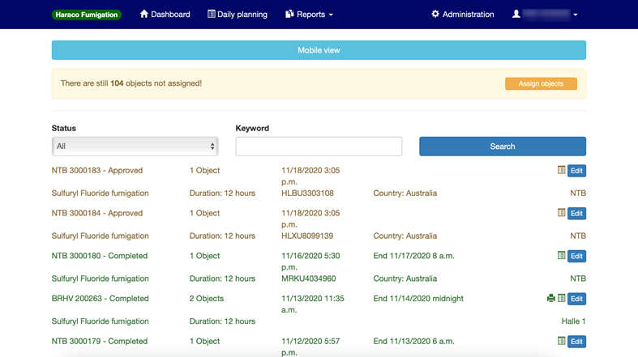The image size is (638, 357).
Task: Go to Daily planning
Action: tap(237, 15)
